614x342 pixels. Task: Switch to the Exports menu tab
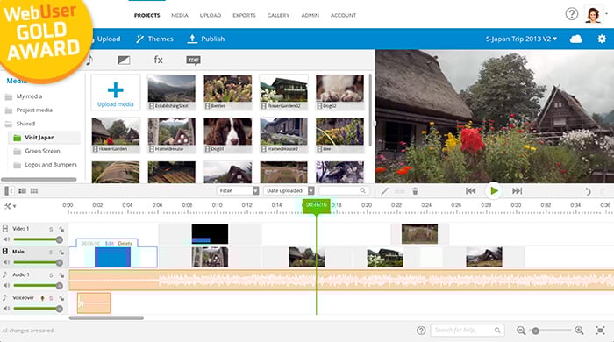click(x=244, y=15)
